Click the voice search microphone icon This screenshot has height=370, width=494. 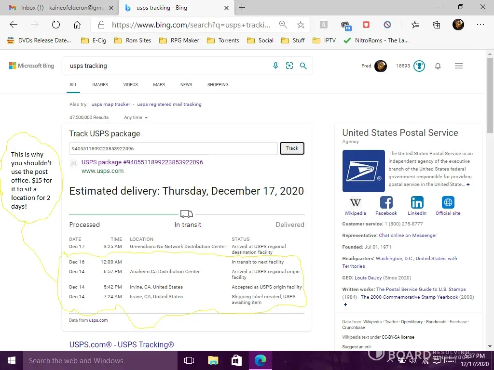tap(275, 66)
